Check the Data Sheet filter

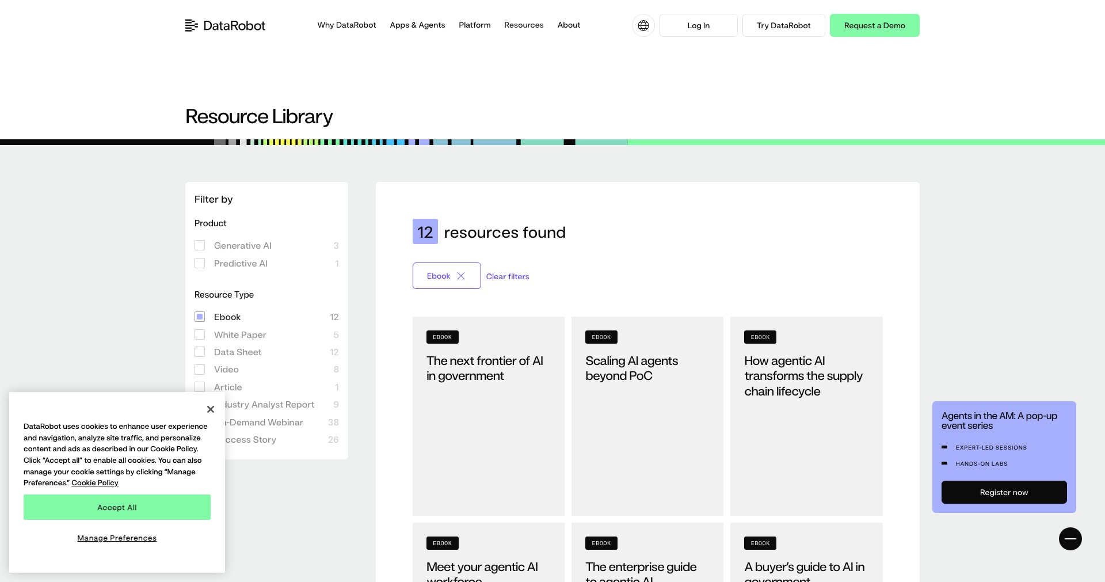(200, 352)
